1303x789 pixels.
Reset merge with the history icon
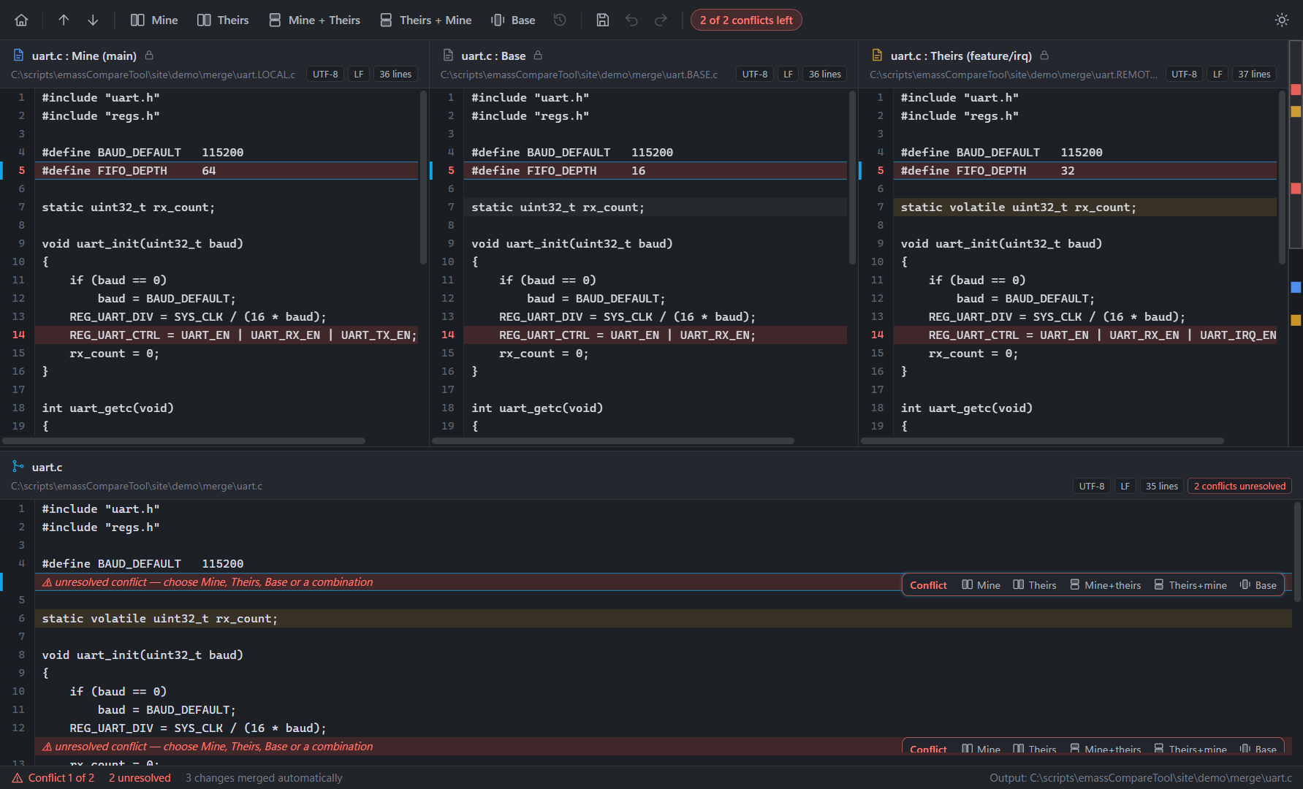(560, 20)
